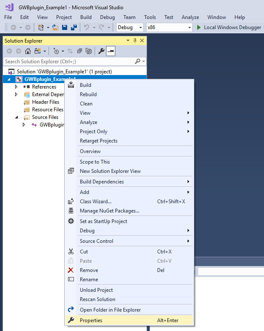
Task: Select the Solution 'GWBplugin_Example1' node
Action: click(64, 72)
